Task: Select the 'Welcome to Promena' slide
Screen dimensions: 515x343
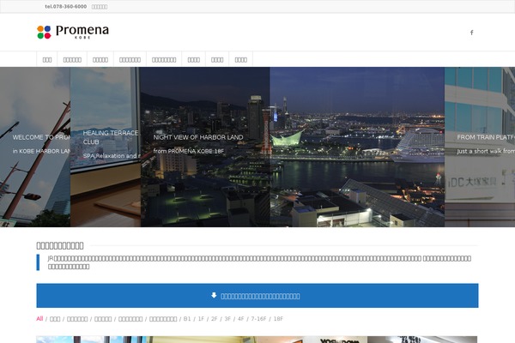Action: pos(35,147)
